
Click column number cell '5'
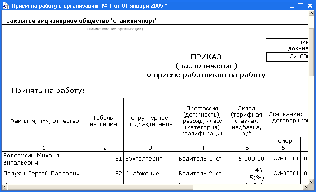(x=247, y=148)
